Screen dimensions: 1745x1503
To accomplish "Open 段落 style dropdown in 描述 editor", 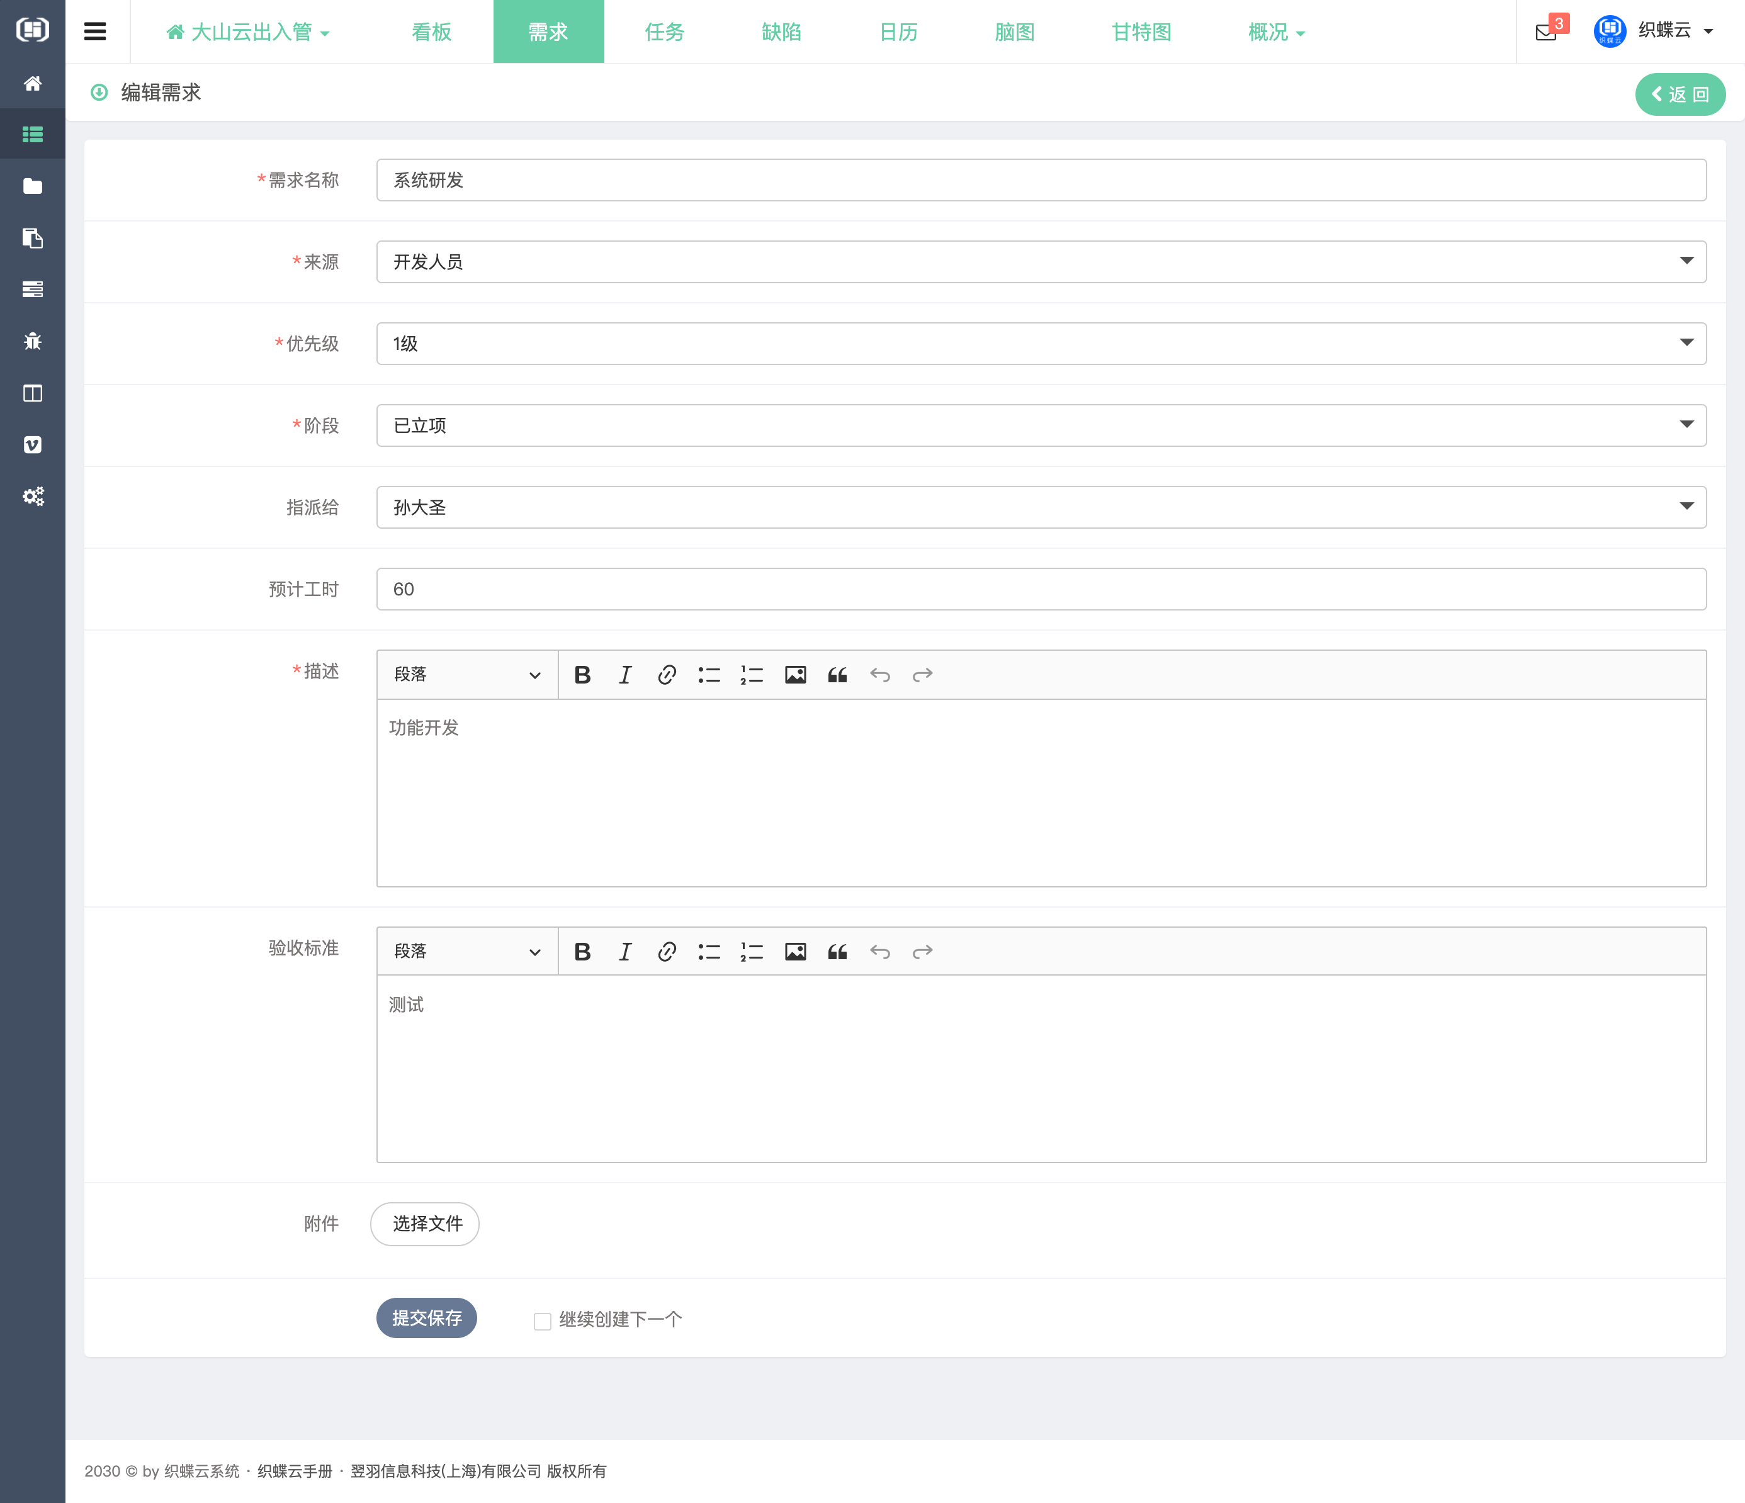I will click(467, 675).
